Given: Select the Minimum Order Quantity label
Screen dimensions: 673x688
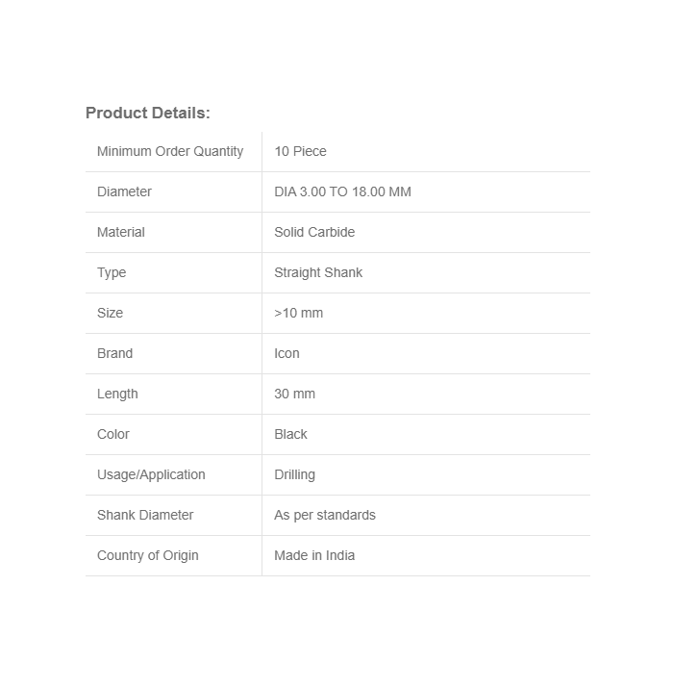Looking at the screenshot, I should 170,151.
